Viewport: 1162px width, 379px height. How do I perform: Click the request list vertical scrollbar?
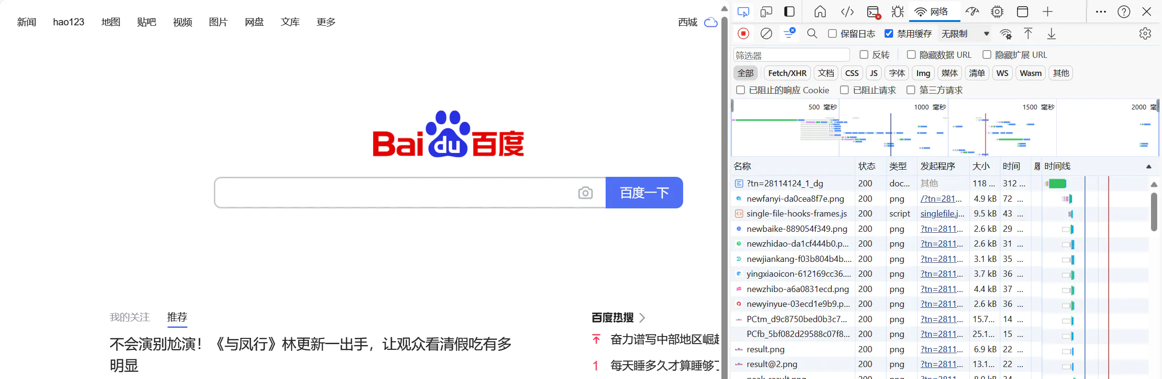click(1154, 212)
